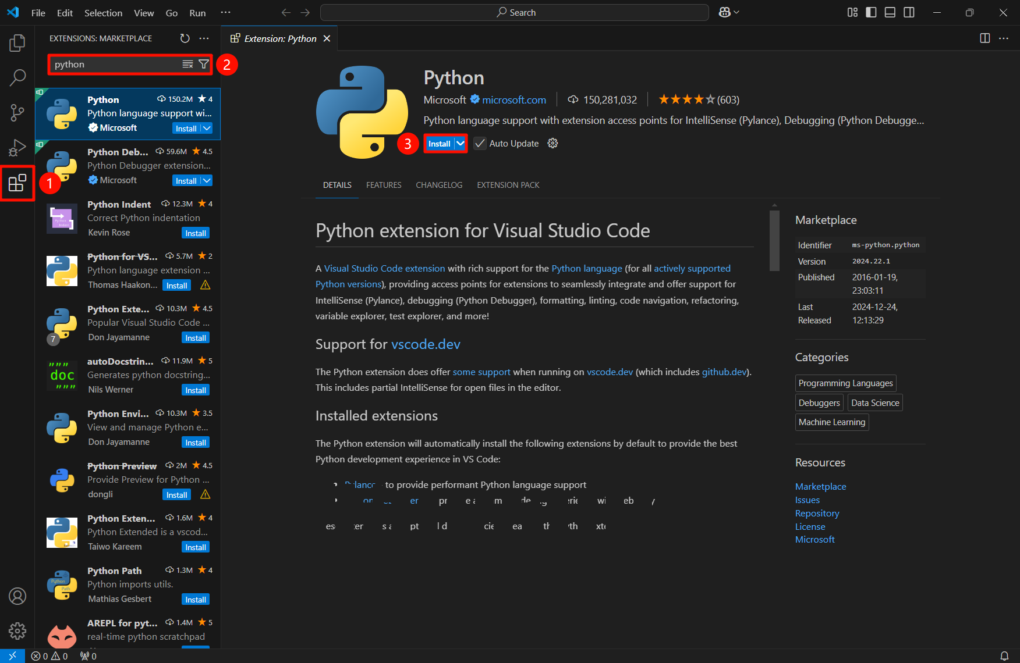The height and width of the screenshot is (663, 1020).
Task: Open the microsoft.com publisher link
Action: [x=514, y=100]
